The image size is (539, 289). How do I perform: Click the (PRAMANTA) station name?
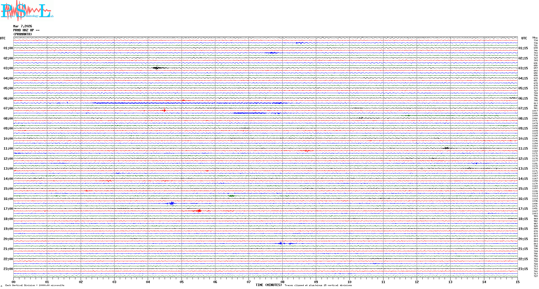[23, 34]
